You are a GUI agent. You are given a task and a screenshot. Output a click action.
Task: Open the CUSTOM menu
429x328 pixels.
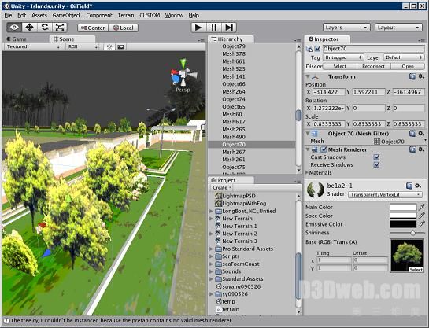(150, 15)
